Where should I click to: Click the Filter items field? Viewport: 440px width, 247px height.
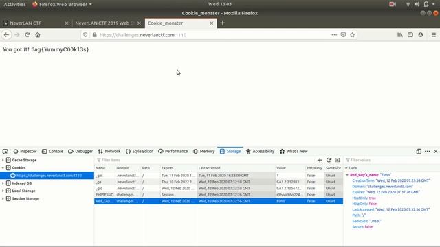(x=205, y=160)
